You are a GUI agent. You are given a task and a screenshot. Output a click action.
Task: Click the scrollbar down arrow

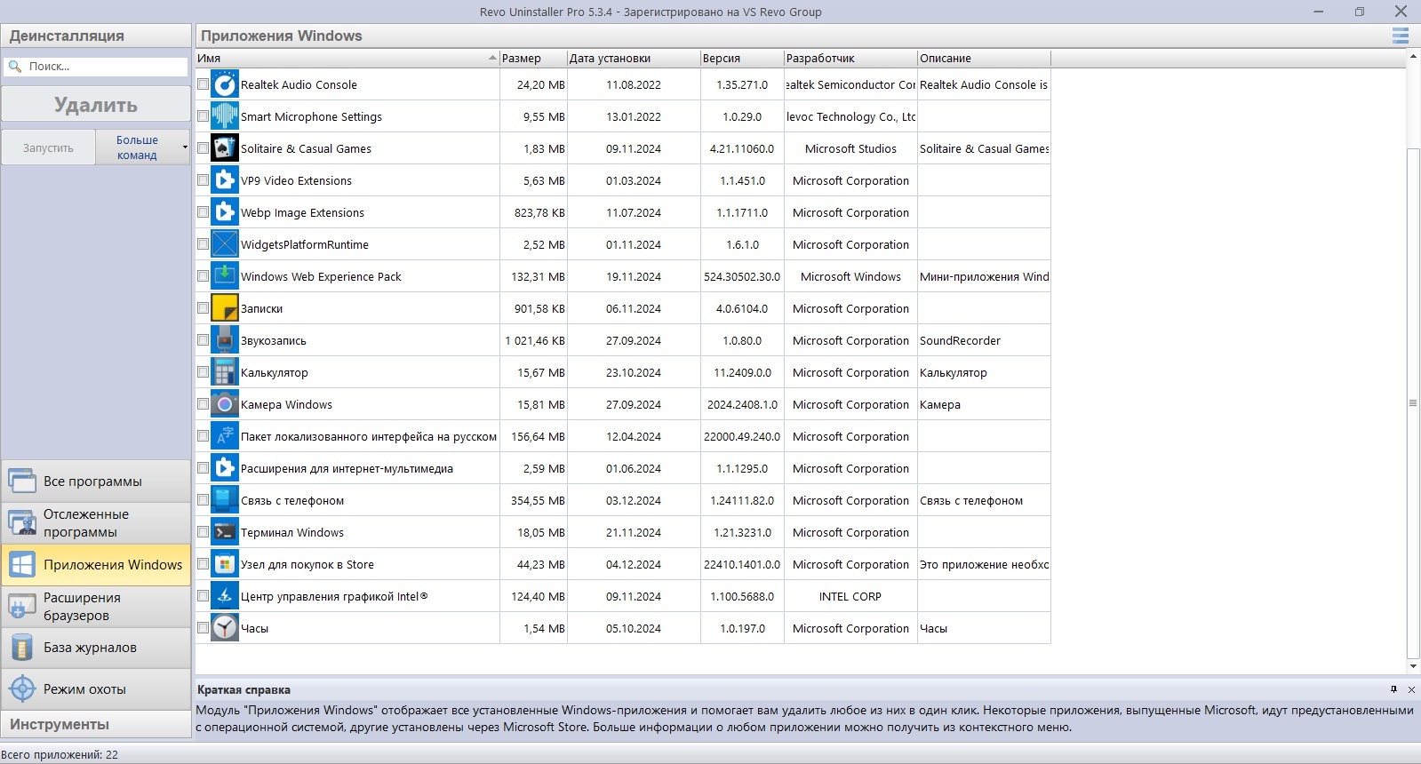tap(1413, 666)
